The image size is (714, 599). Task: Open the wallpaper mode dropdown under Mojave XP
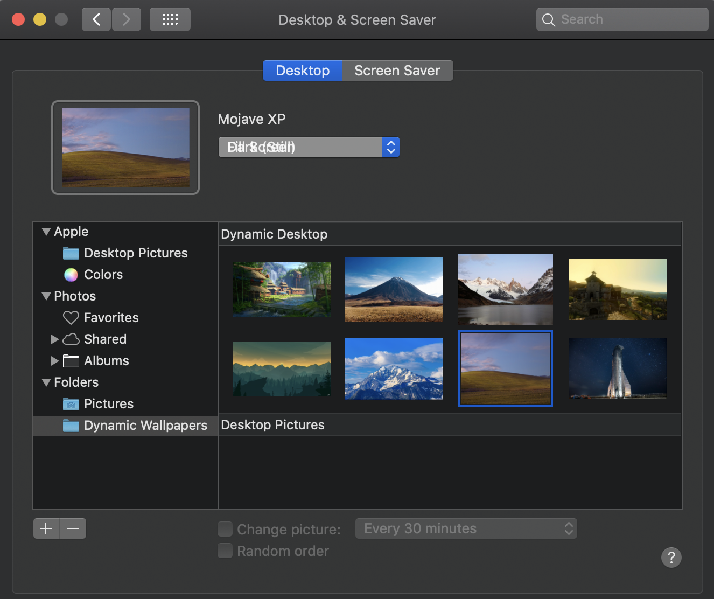coord(309,147)
